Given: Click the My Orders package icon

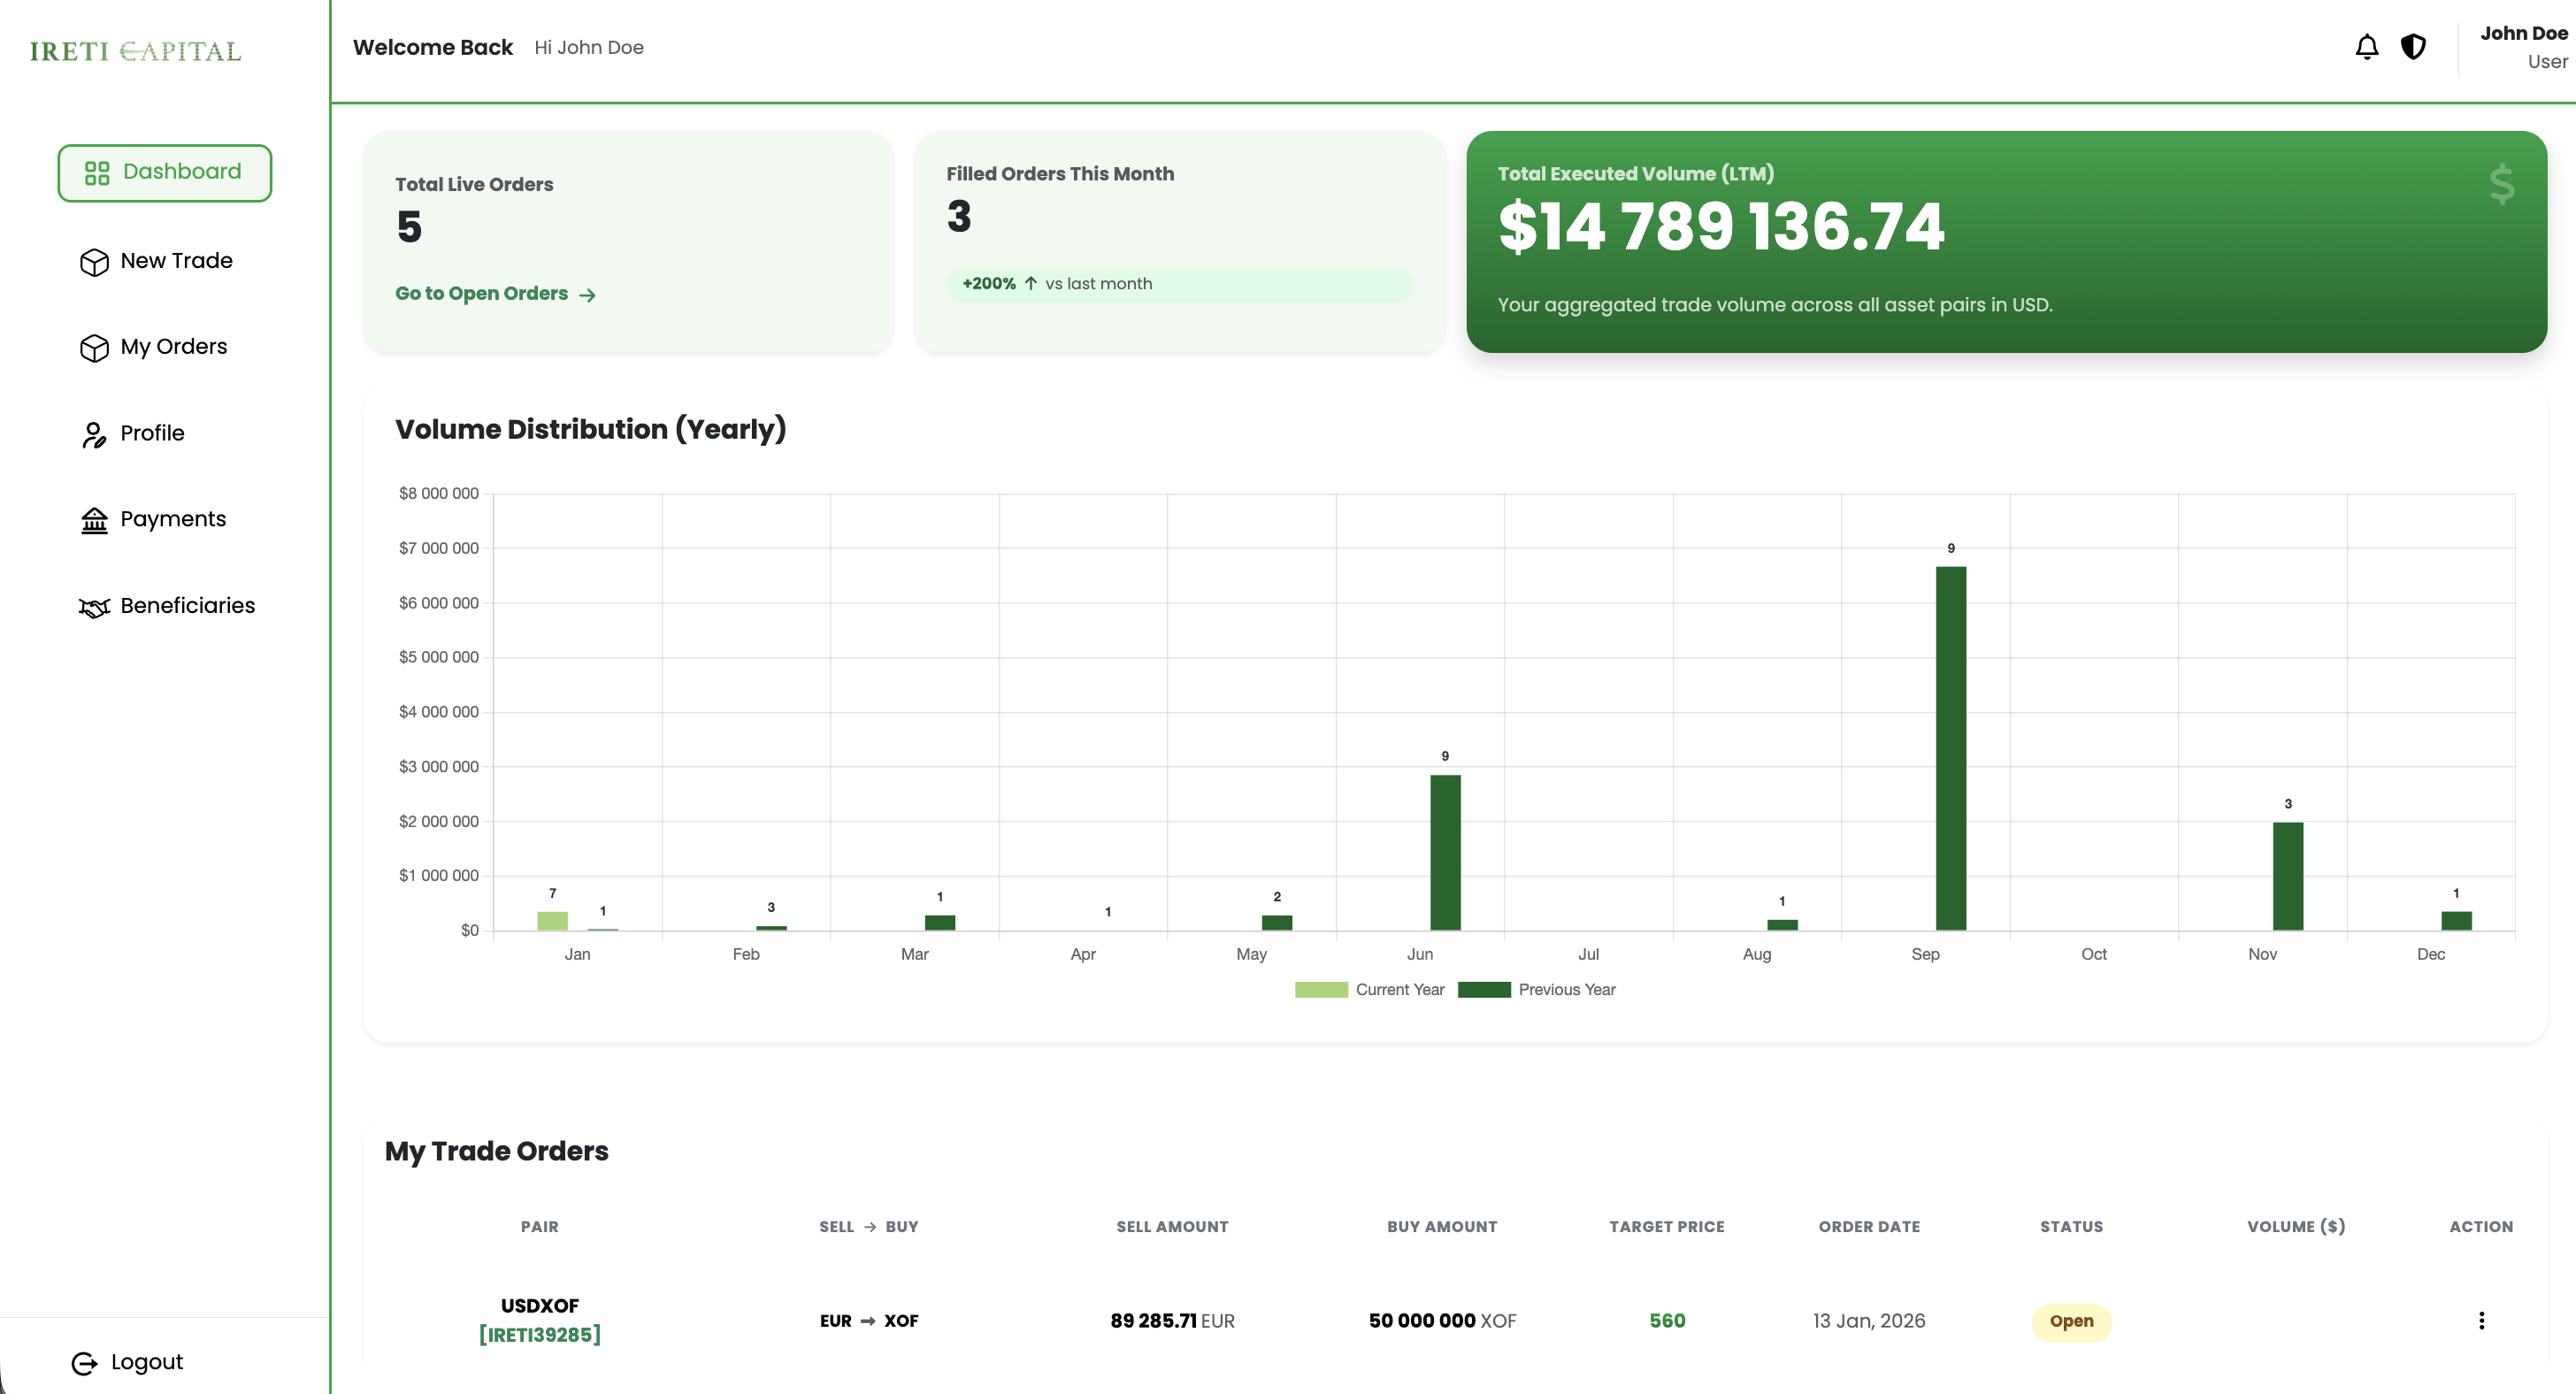Looking at the screenshot, I should [93, 348].
